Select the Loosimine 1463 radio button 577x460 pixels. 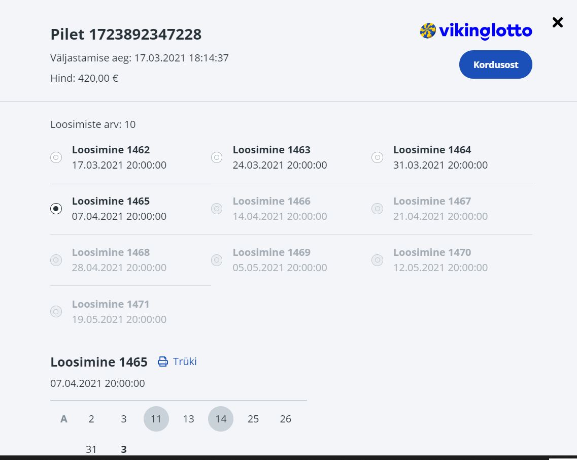(x=217, y=157)
